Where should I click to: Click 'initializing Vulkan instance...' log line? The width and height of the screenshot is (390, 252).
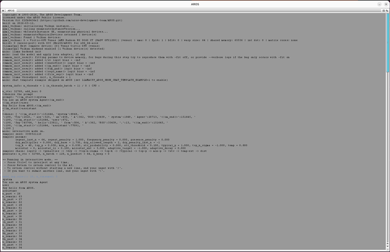(38, 26)
